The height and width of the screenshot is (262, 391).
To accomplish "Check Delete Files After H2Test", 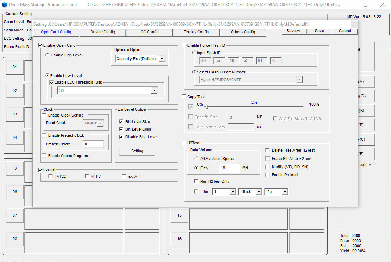I will [x=267, y=150].
